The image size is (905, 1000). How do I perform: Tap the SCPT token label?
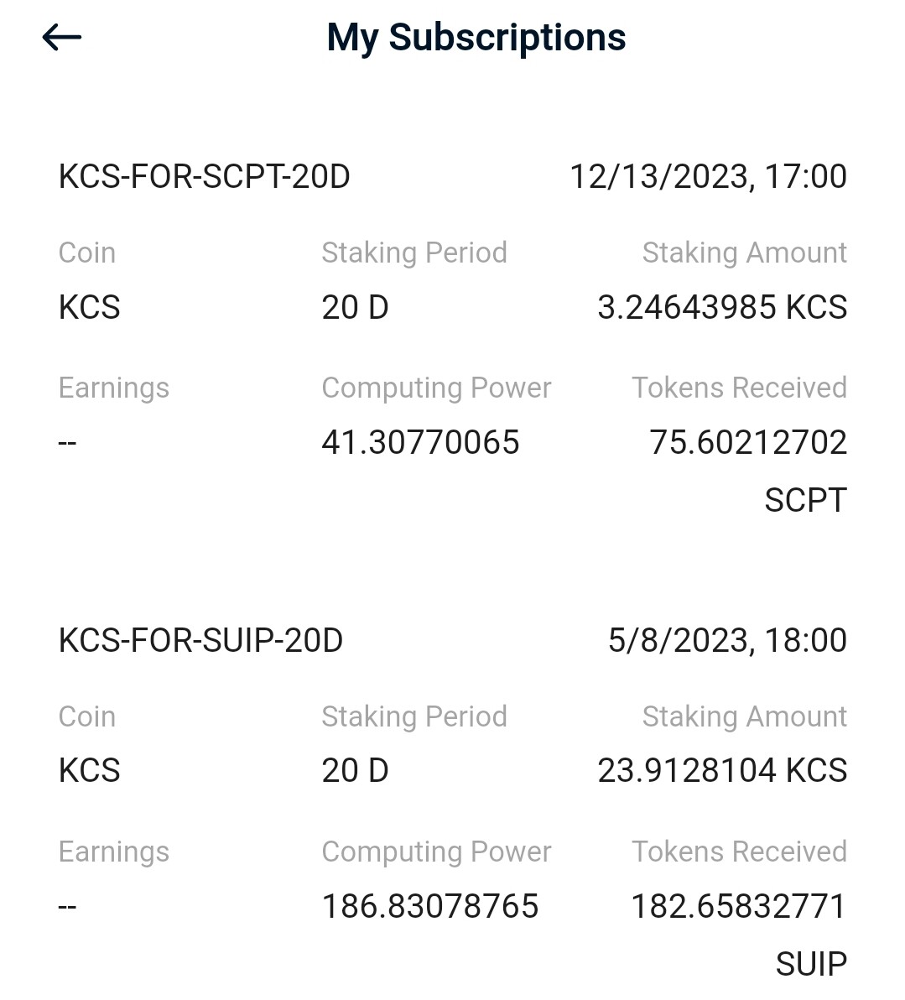coord(805,500)
